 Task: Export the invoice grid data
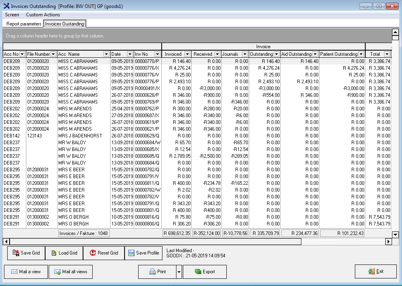pyautogui.click(x=204, y=272)
